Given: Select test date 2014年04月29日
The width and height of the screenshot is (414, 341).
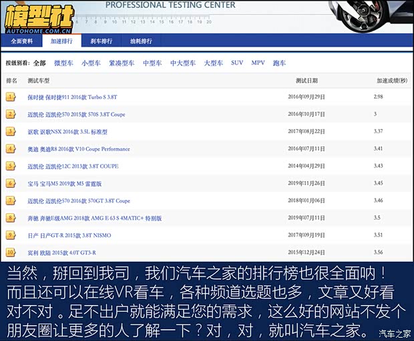Looking at the screenshot, I should [x=306, y=166].
